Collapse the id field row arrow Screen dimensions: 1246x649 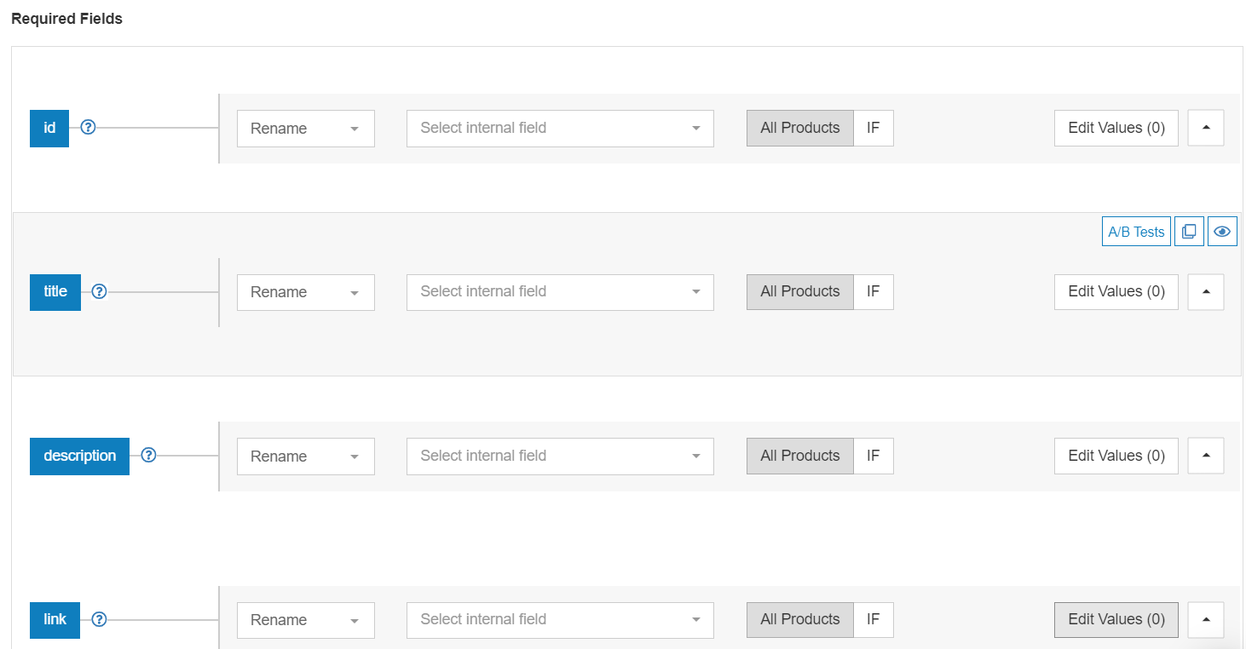(x=1206, y=128)
